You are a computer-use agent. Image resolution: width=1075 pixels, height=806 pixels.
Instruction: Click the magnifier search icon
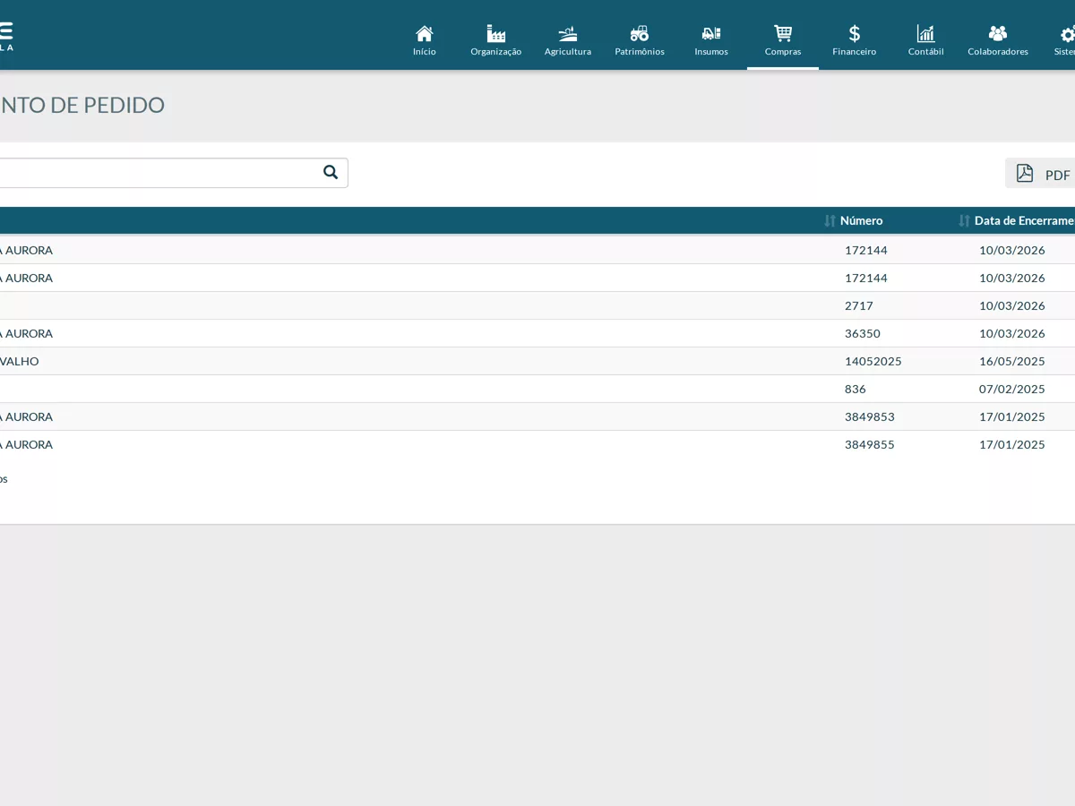331,173
